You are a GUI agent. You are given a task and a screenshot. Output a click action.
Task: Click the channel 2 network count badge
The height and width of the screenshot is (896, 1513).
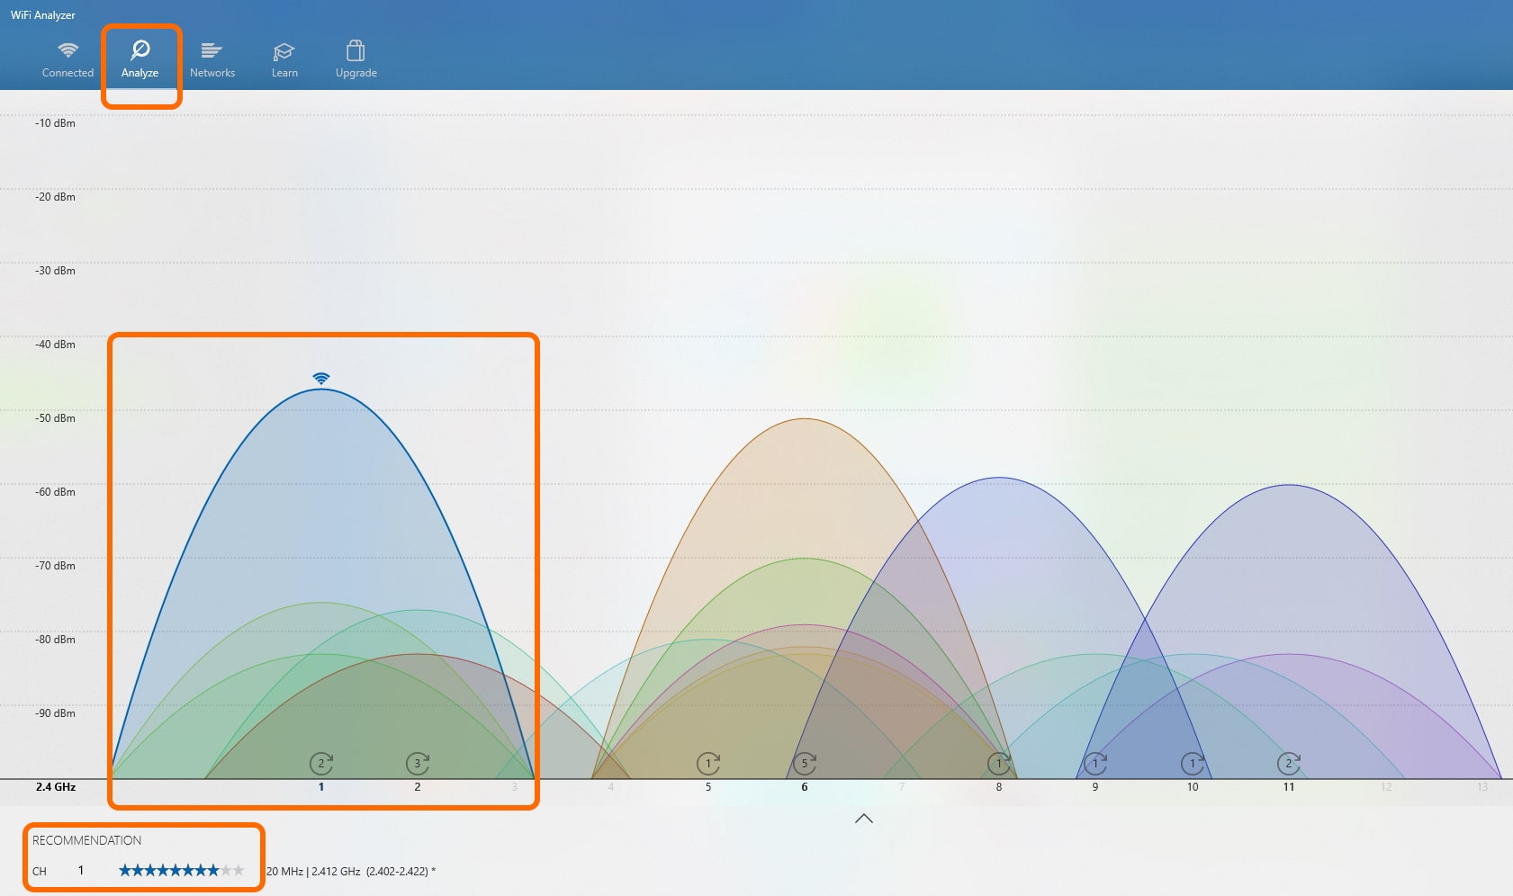[417, 762]
